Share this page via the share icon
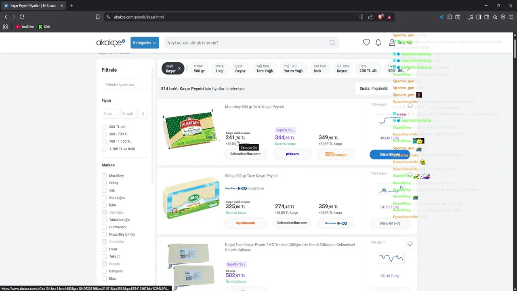517x291 pixels. click(370, 17)
